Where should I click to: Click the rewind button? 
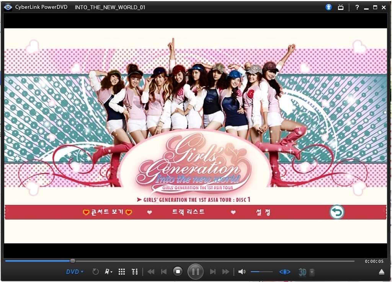[151, 272]
